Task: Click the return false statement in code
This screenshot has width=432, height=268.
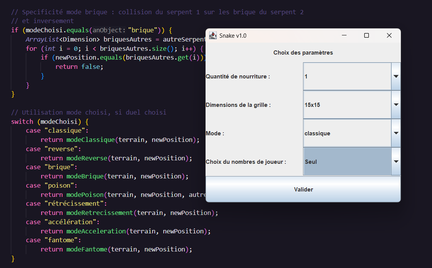Action: 79,67
